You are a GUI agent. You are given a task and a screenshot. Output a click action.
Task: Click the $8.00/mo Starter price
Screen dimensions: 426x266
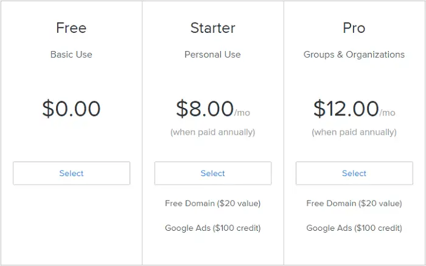click(213, 109)
